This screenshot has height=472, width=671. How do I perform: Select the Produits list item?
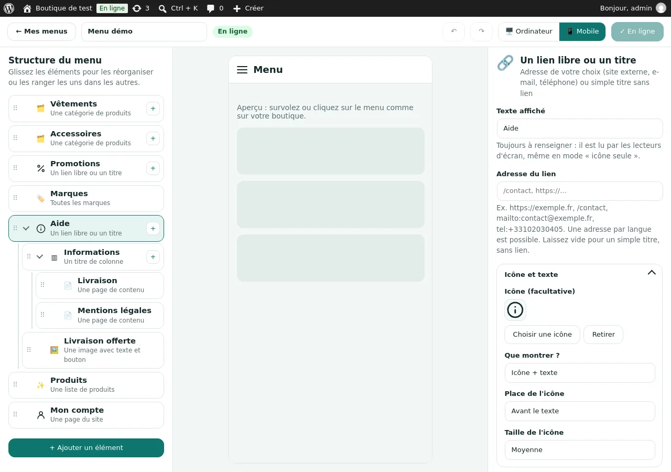[x=86, y=385]
